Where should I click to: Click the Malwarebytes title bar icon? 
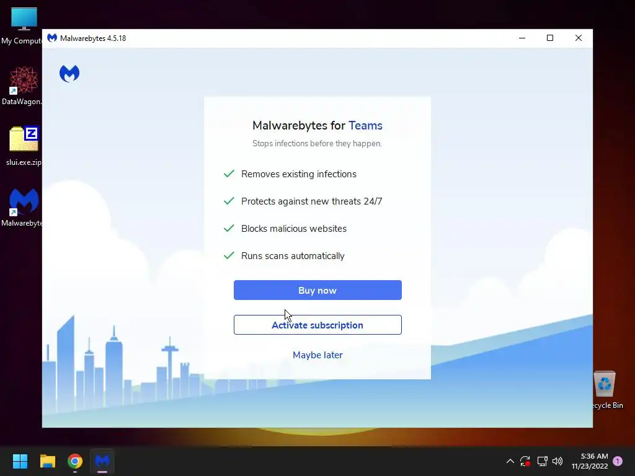coord(52,38)
